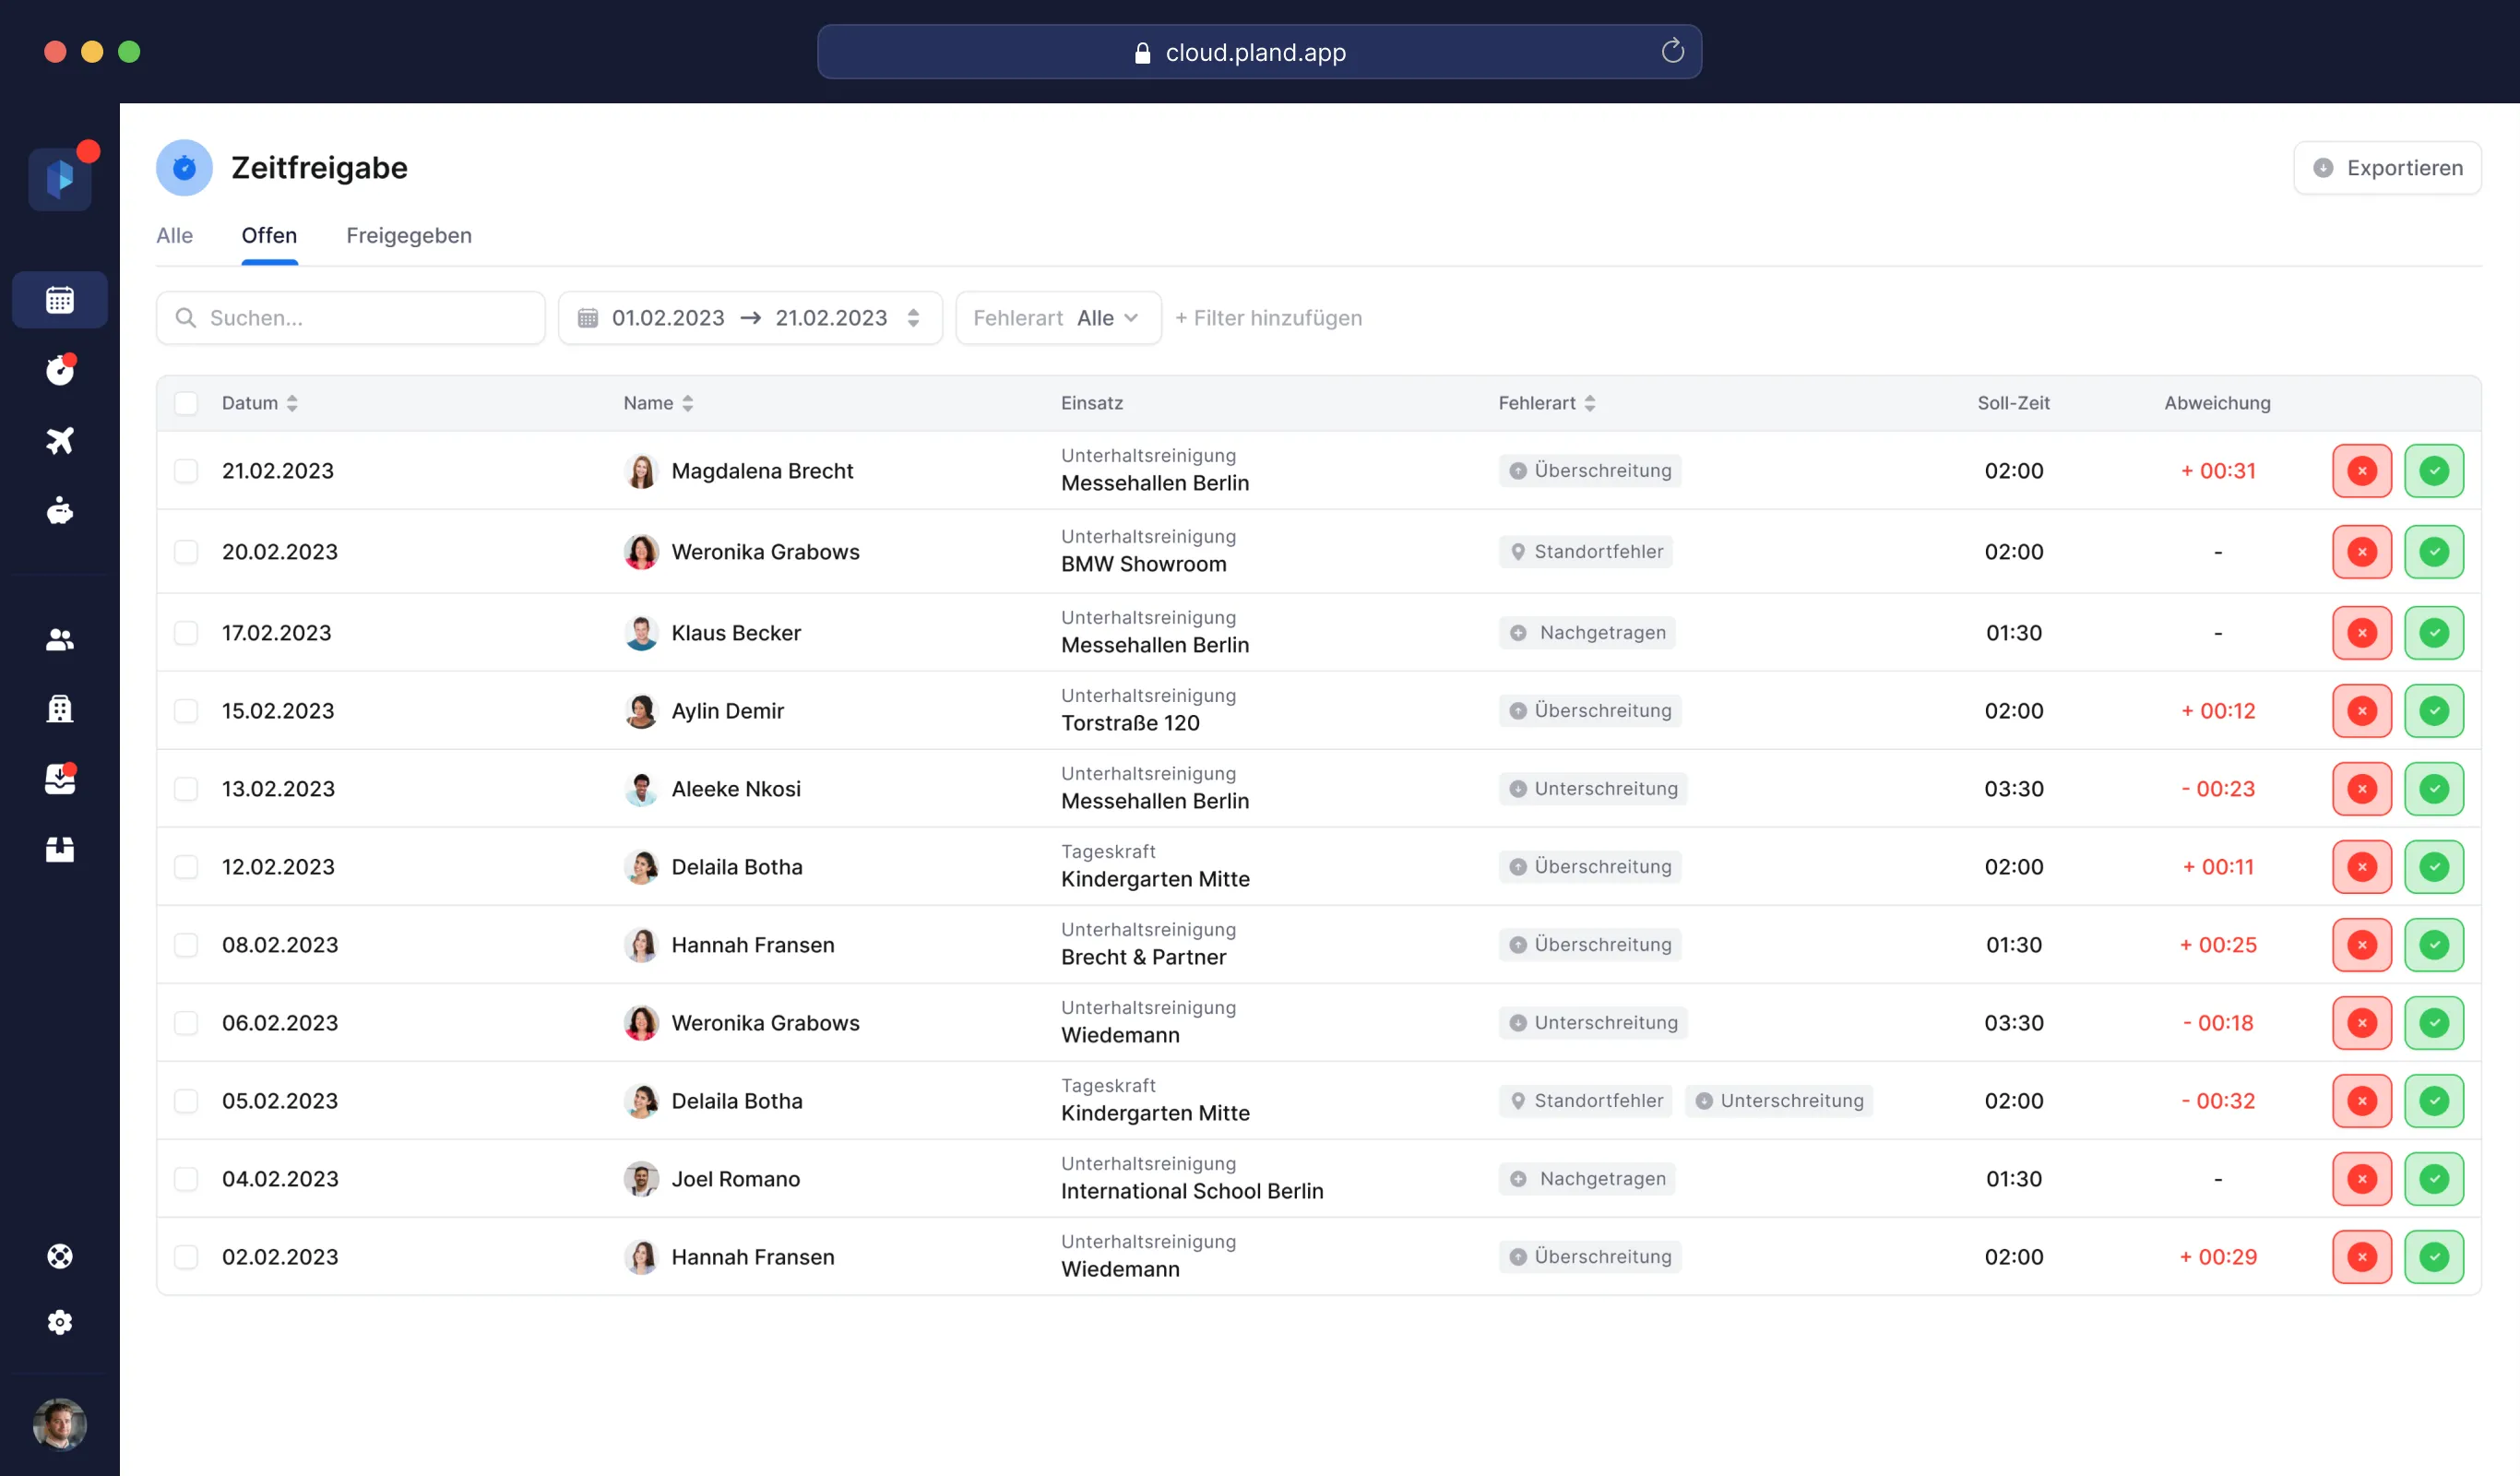Screen dimensions: 2520x1476
Task: Open the calendar view in sidebar
Action: pos(60,299)
